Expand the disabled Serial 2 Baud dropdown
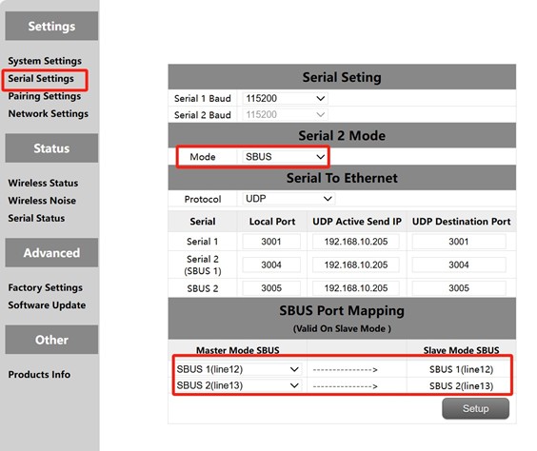The height and width of the screenshot is (451, 537). 285,114
